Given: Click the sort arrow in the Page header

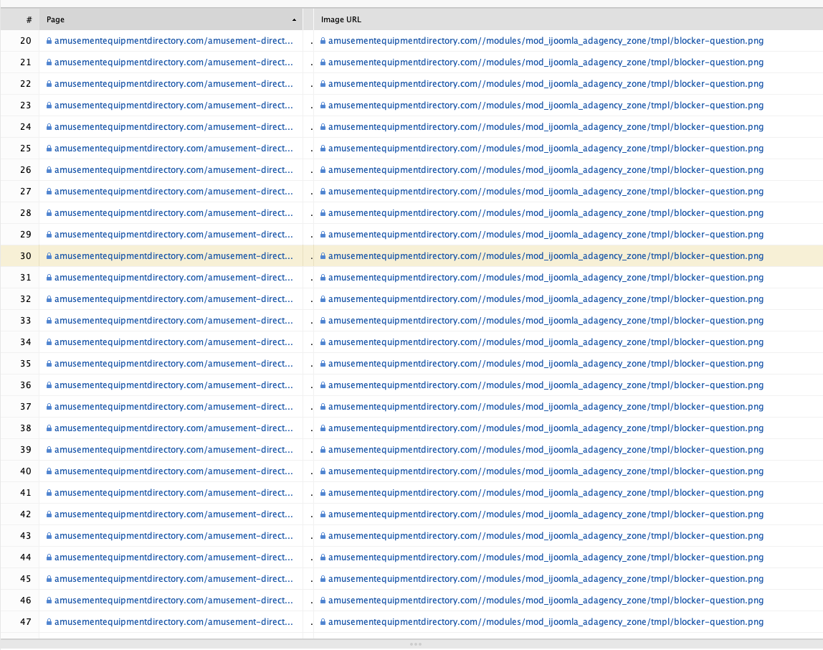Looking at the screenshot, I should pyautogui.click(x=294, y=20).
